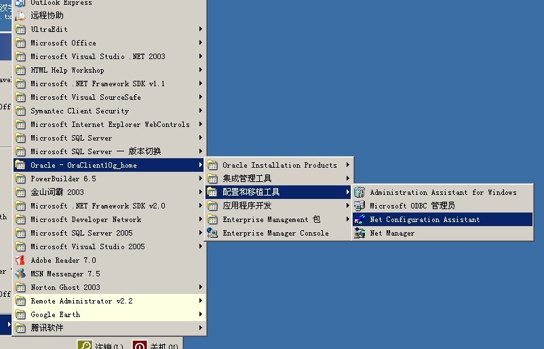Viewport: 544px width, 349px height.
Task: Click 注销 log off button
Action: [100, 345]
